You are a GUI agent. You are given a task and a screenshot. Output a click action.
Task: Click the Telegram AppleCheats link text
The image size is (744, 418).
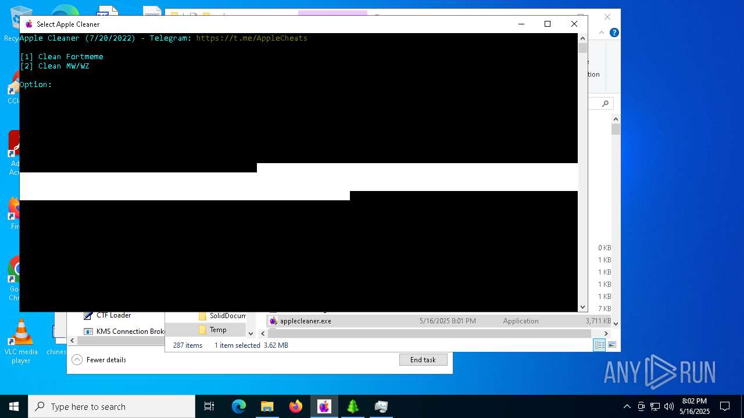point(252,38)
